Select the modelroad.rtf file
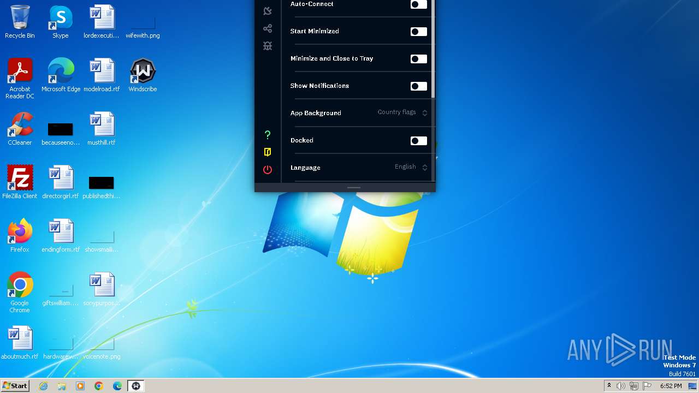 (x=102, y=75)
